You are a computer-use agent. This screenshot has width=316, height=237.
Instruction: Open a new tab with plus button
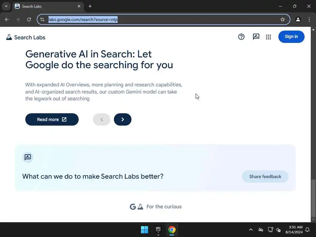pyautogui.click(x=90, y=6)
